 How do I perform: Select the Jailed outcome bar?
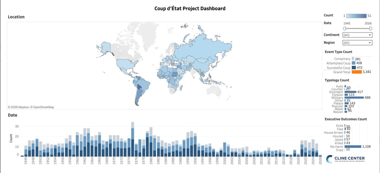(345, 140)
